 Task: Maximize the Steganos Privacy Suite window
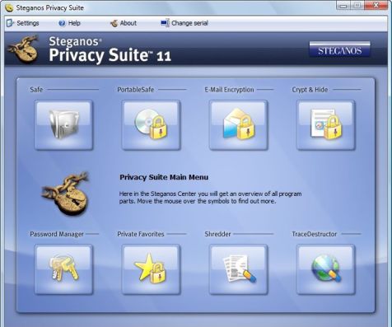tap(357, 5)
